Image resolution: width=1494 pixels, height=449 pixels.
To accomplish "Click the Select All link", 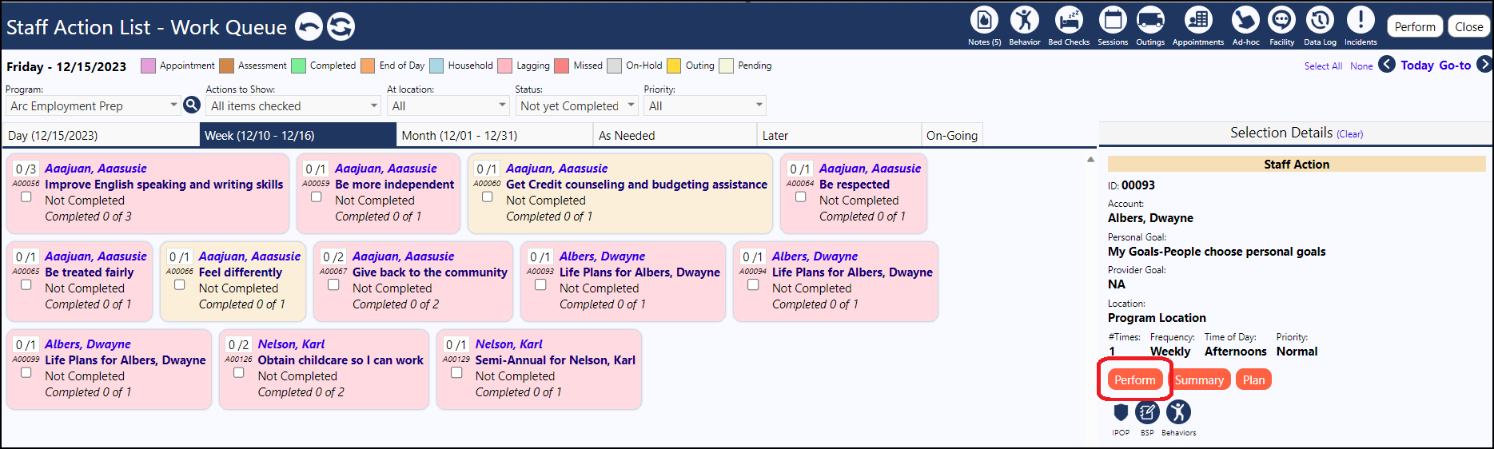I will click(1323, 66).
